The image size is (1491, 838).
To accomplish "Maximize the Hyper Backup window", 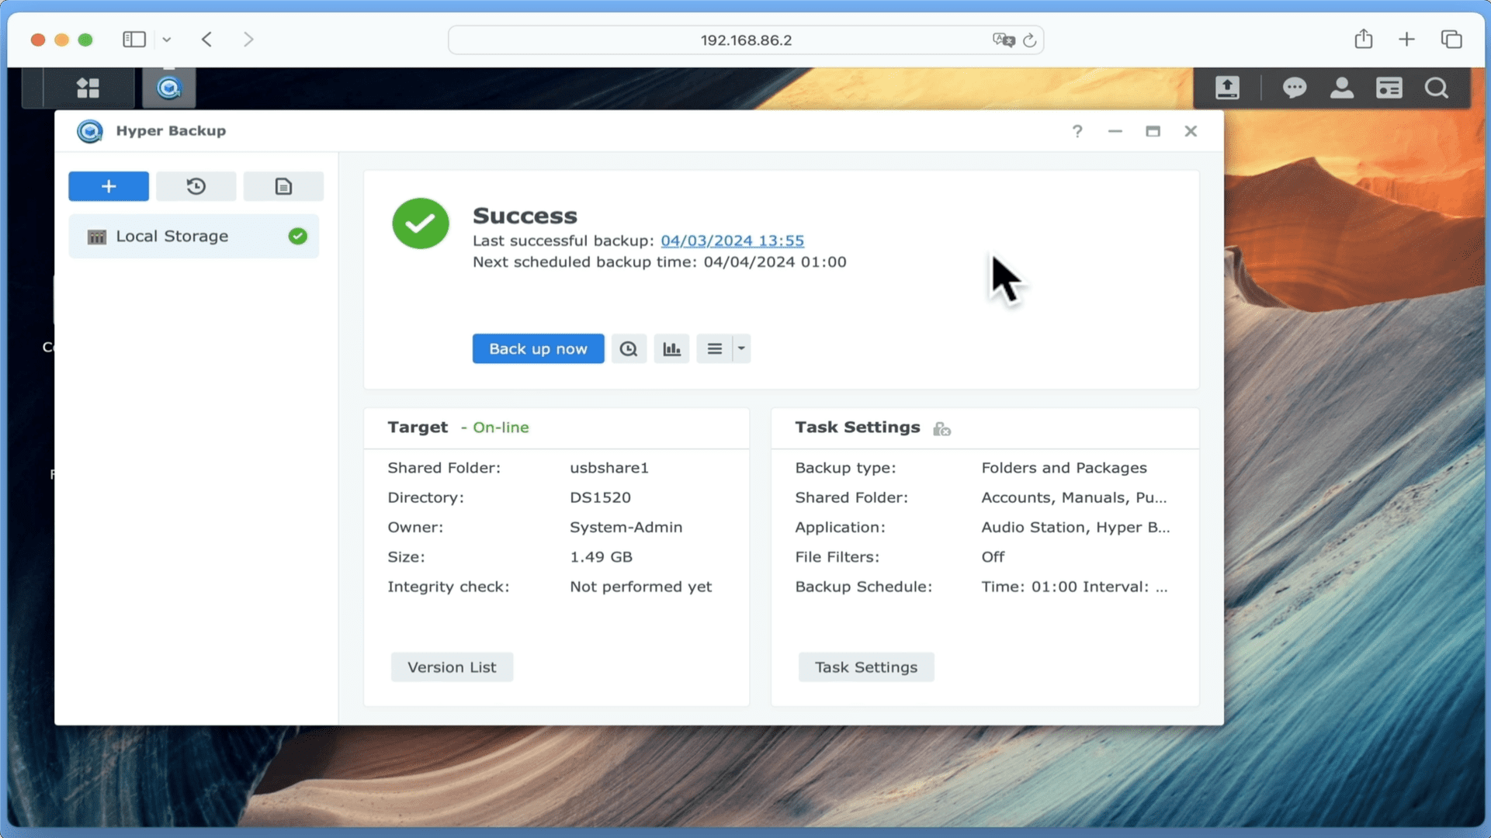I will point(1153,131).
